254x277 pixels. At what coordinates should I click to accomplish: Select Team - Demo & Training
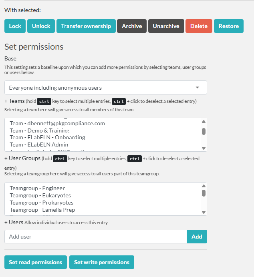pos(40,130)
